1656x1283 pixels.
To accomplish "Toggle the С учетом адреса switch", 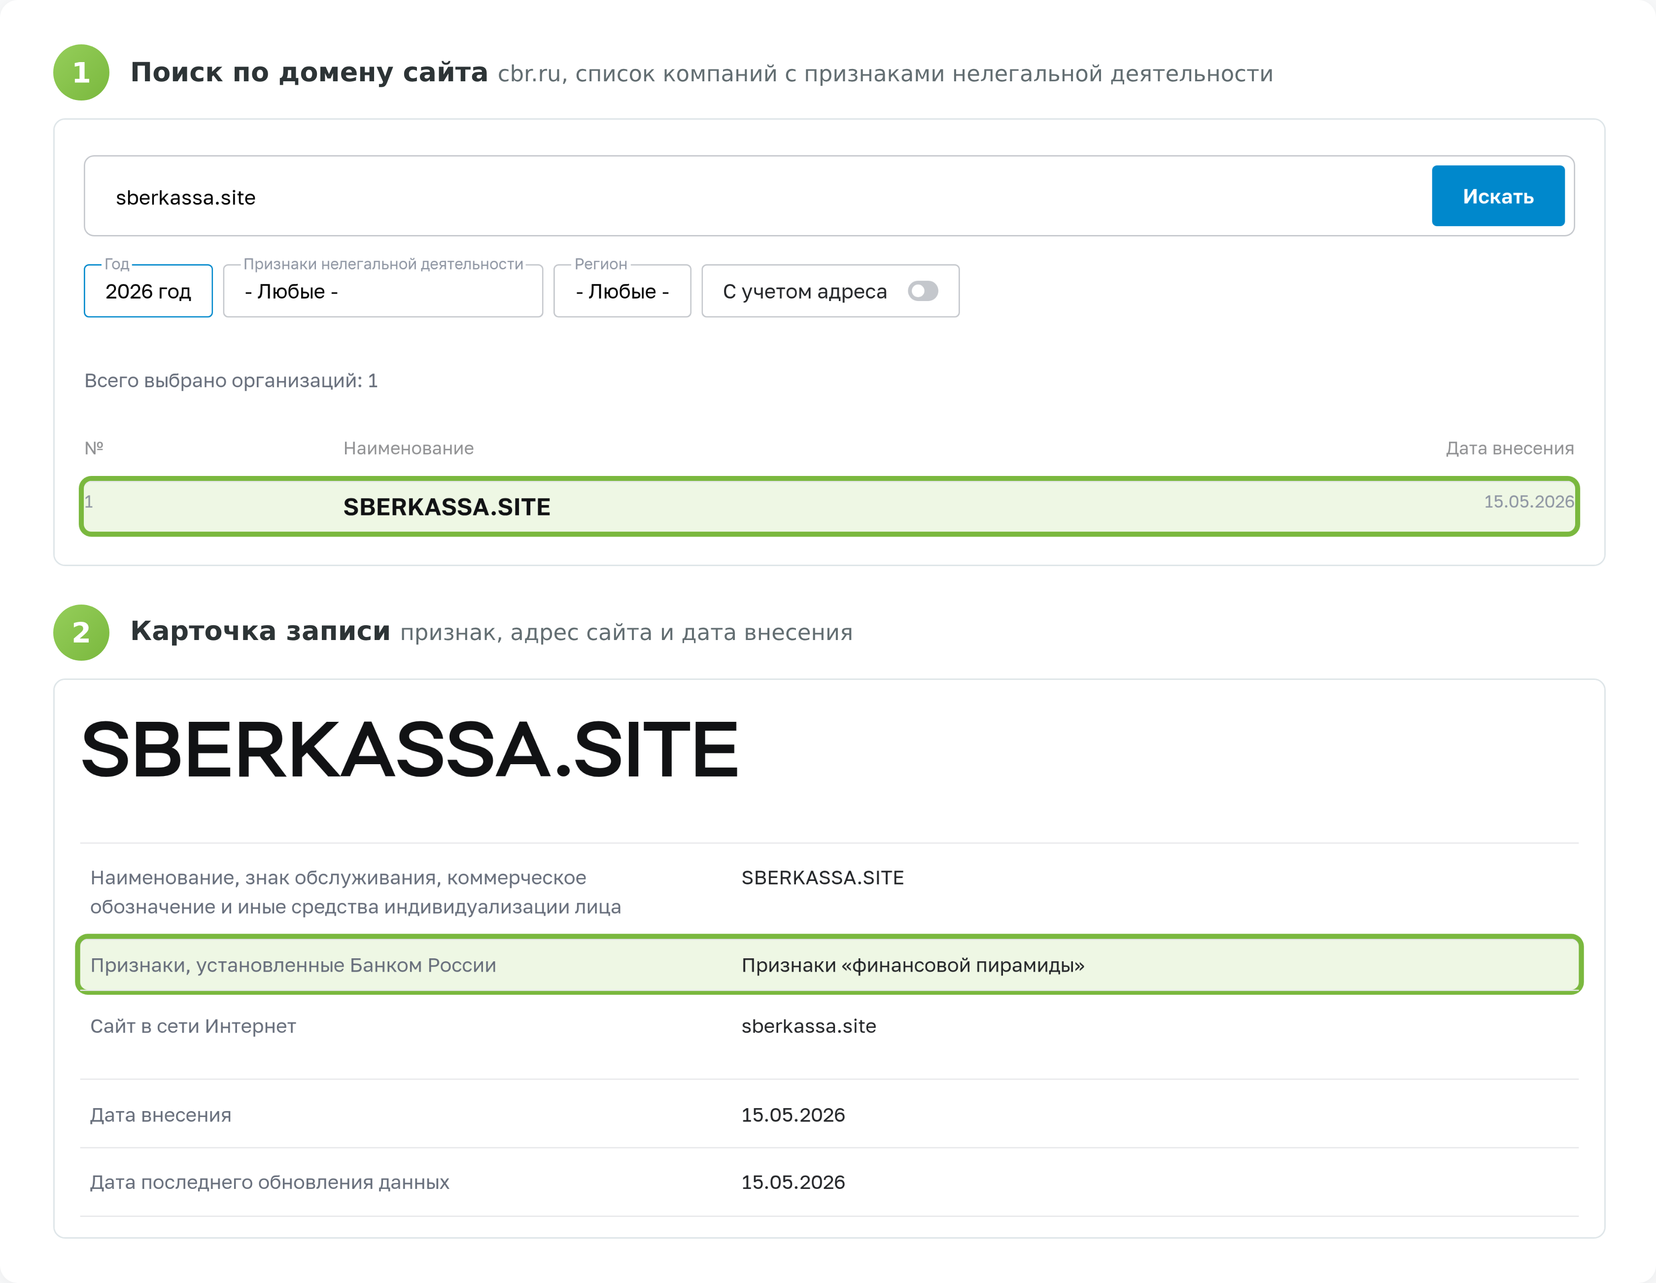I will click(x=923, y=291).
